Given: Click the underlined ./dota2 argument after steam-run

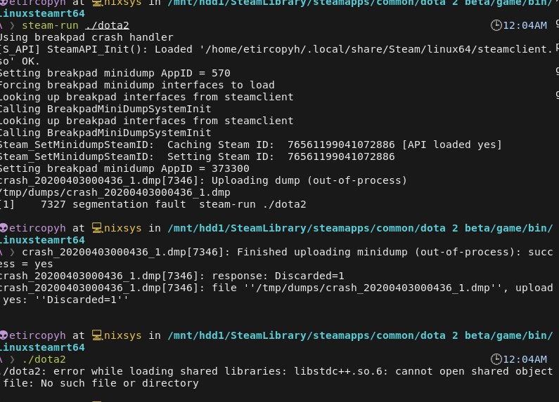Looking at the screenshot, I should pos(107,26).
